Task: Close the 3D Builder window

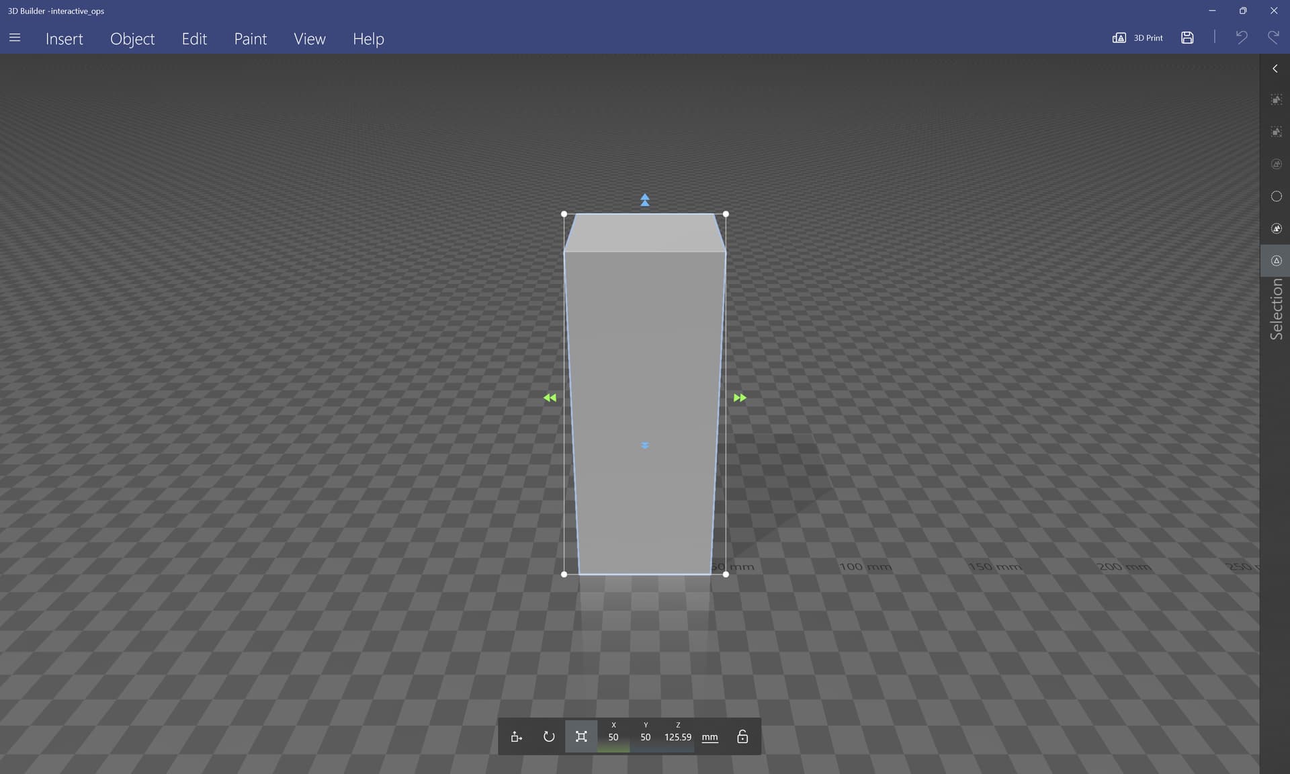Action: pyautogui.click(x=1274, y=11)
